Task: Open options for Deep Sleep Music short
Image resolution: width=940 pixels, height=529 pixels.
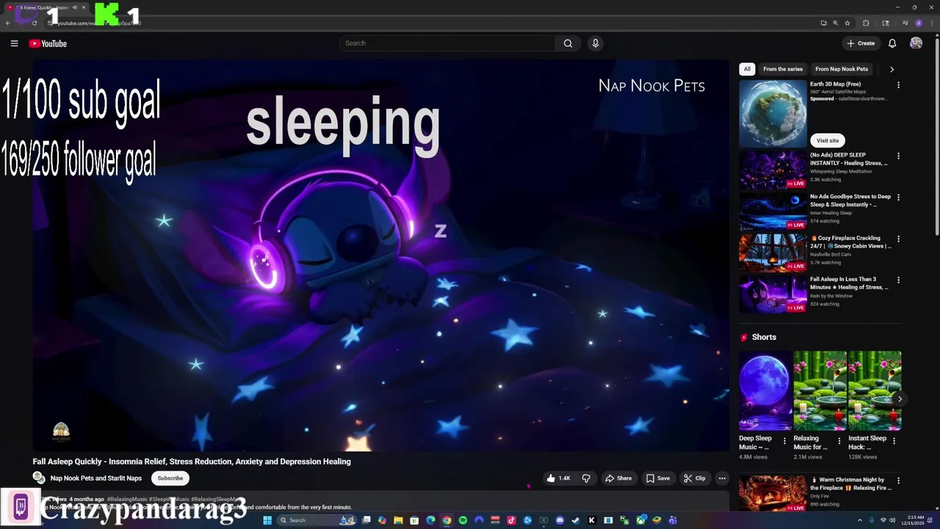Action: 784,442
